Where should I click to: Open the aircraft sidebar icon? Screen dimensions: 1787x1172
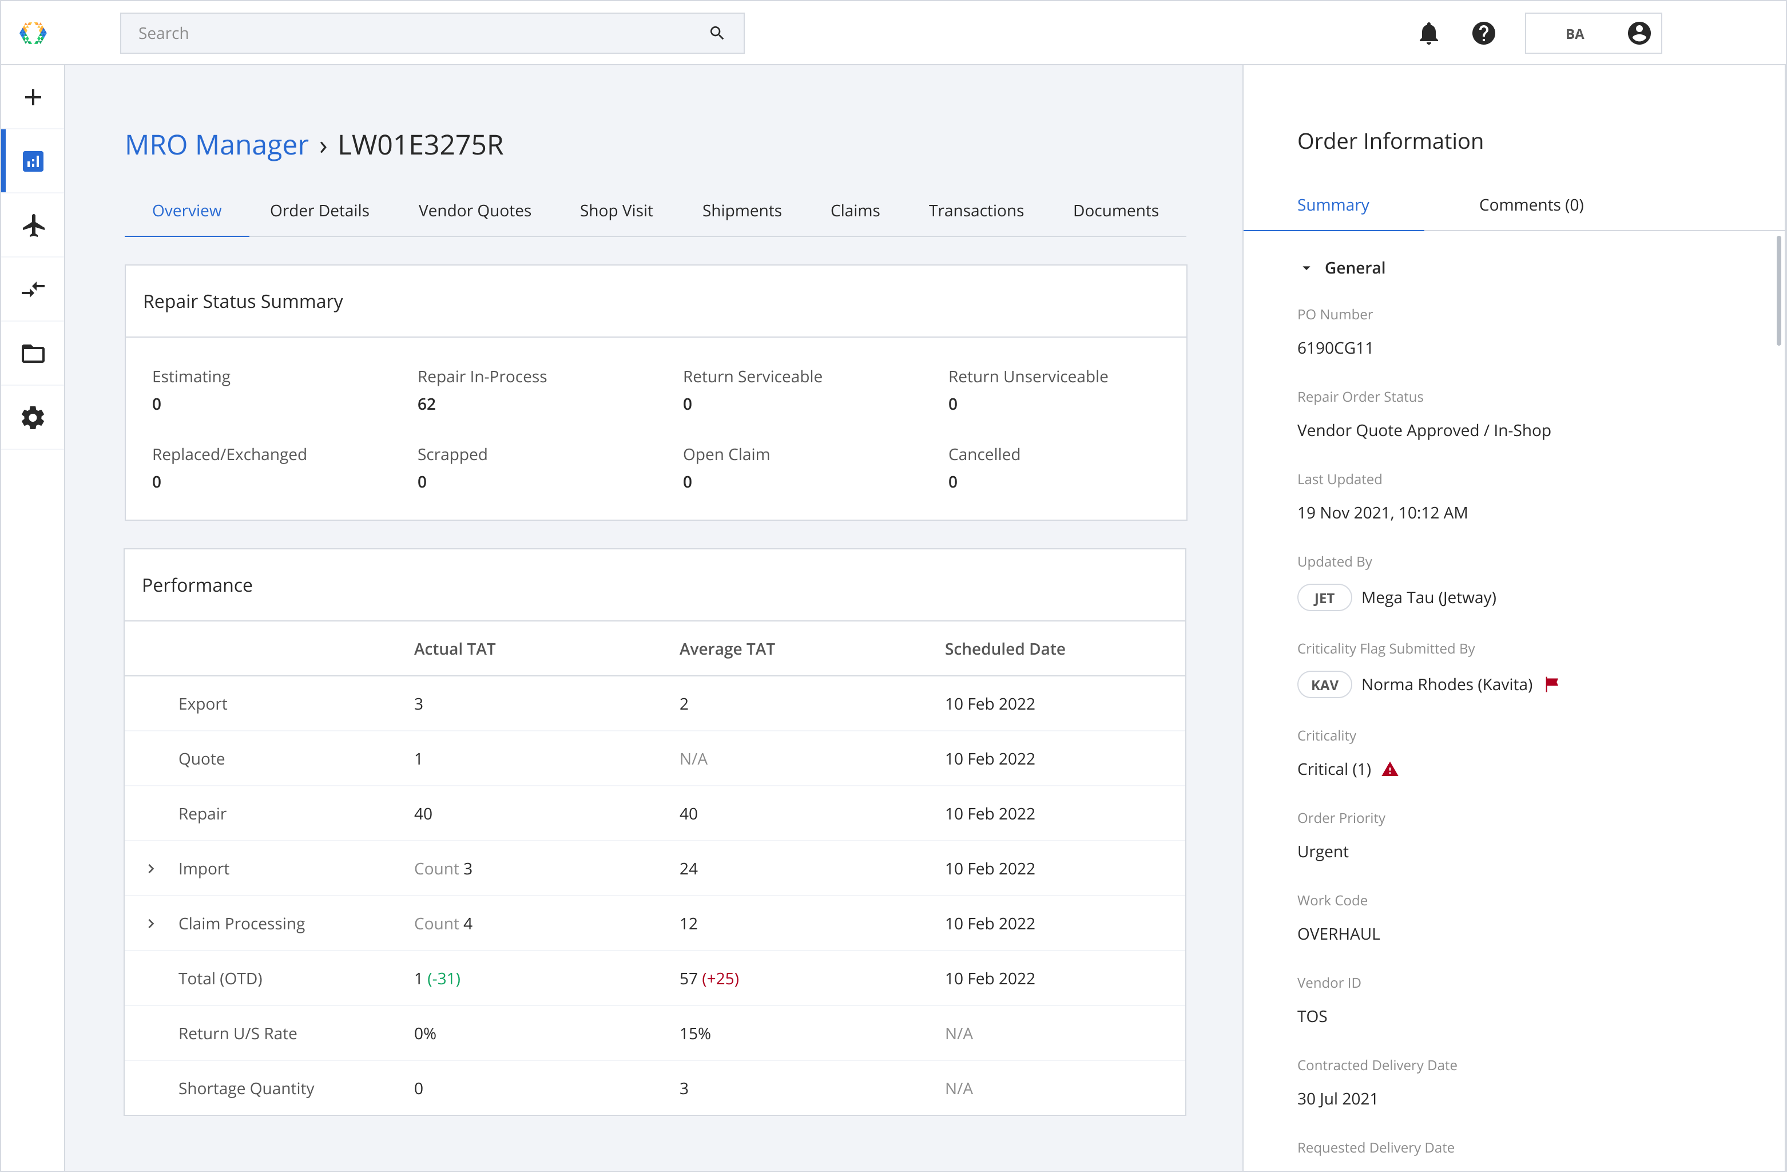[33, 225]
